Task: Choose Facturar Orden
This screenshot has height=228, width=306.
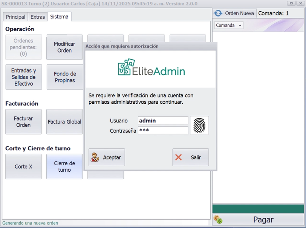Action: click(x=23, y=122)
